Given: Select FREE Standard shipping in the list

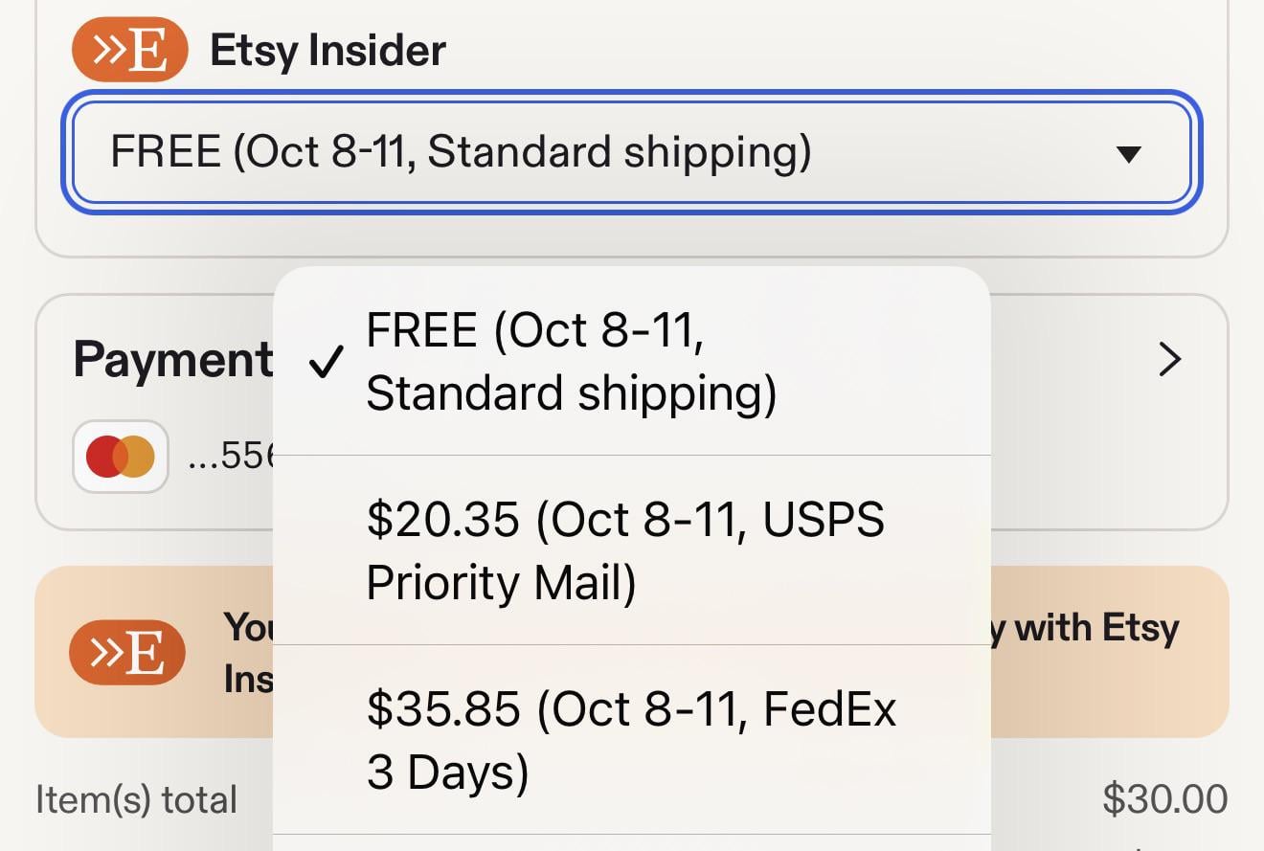Looking at the screenshot, I should coord(571,361).
